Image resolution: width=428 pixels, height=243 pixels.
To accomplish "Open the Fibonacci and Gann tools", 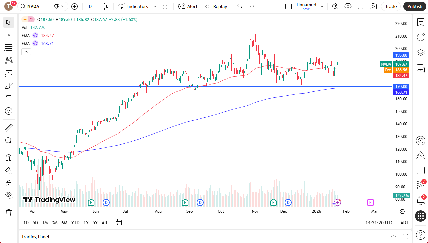I will (x=9, y=48).
